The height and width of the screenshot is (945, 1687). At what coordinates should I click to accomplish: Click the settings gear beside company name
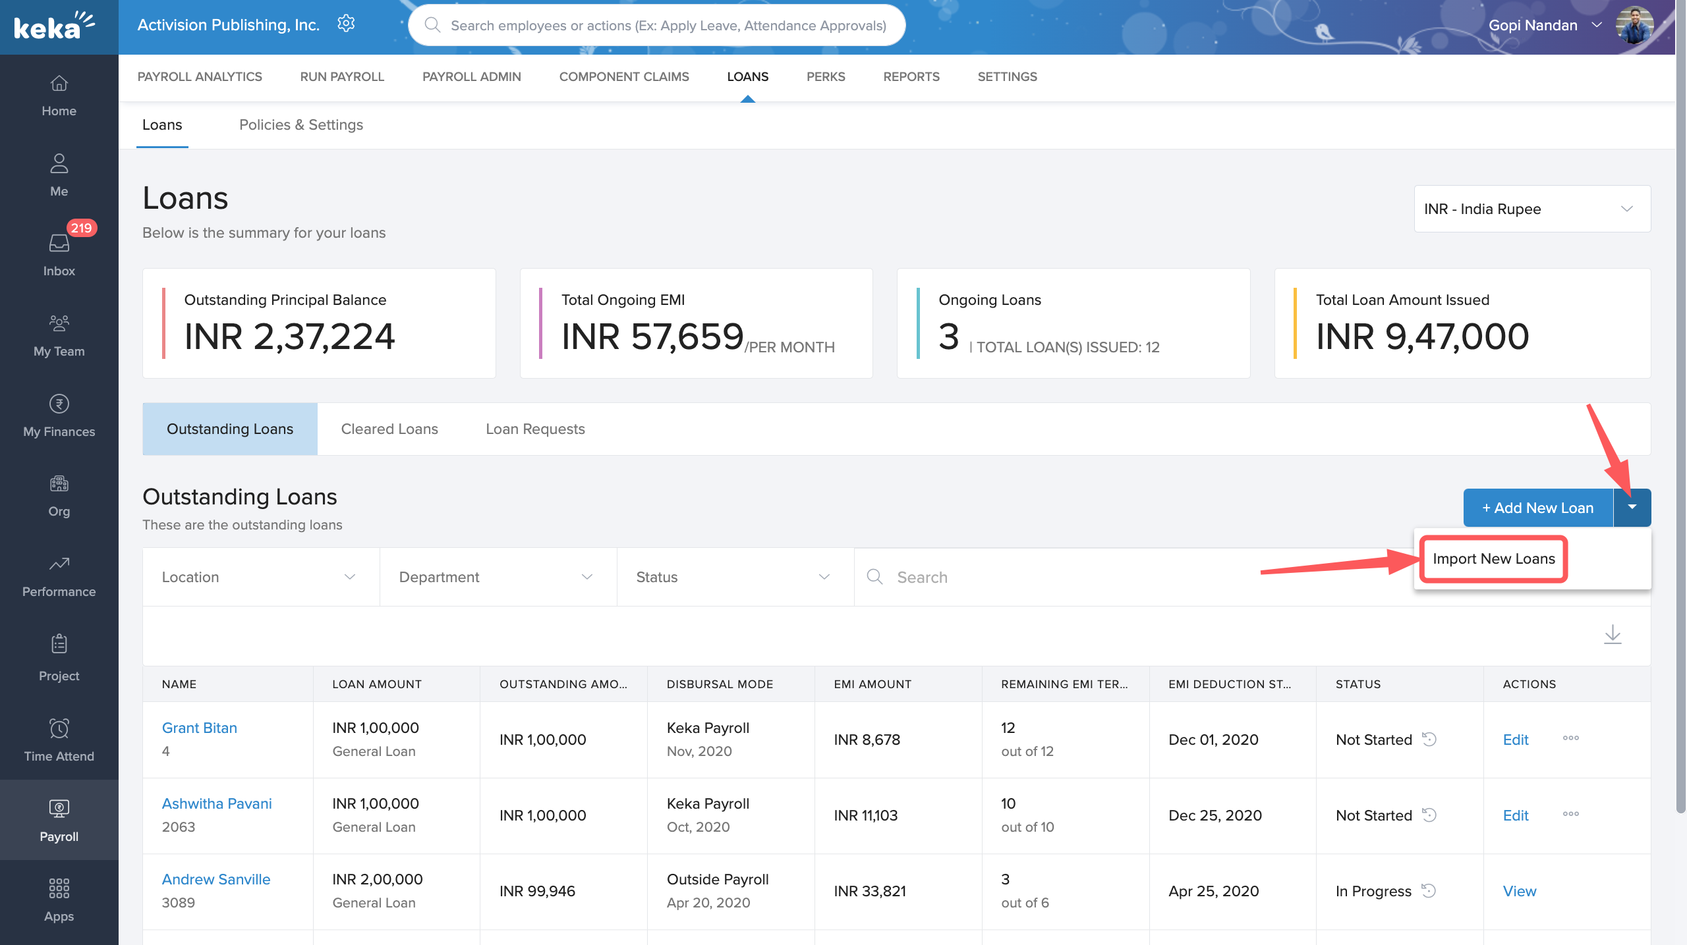(x=346, y=24)
